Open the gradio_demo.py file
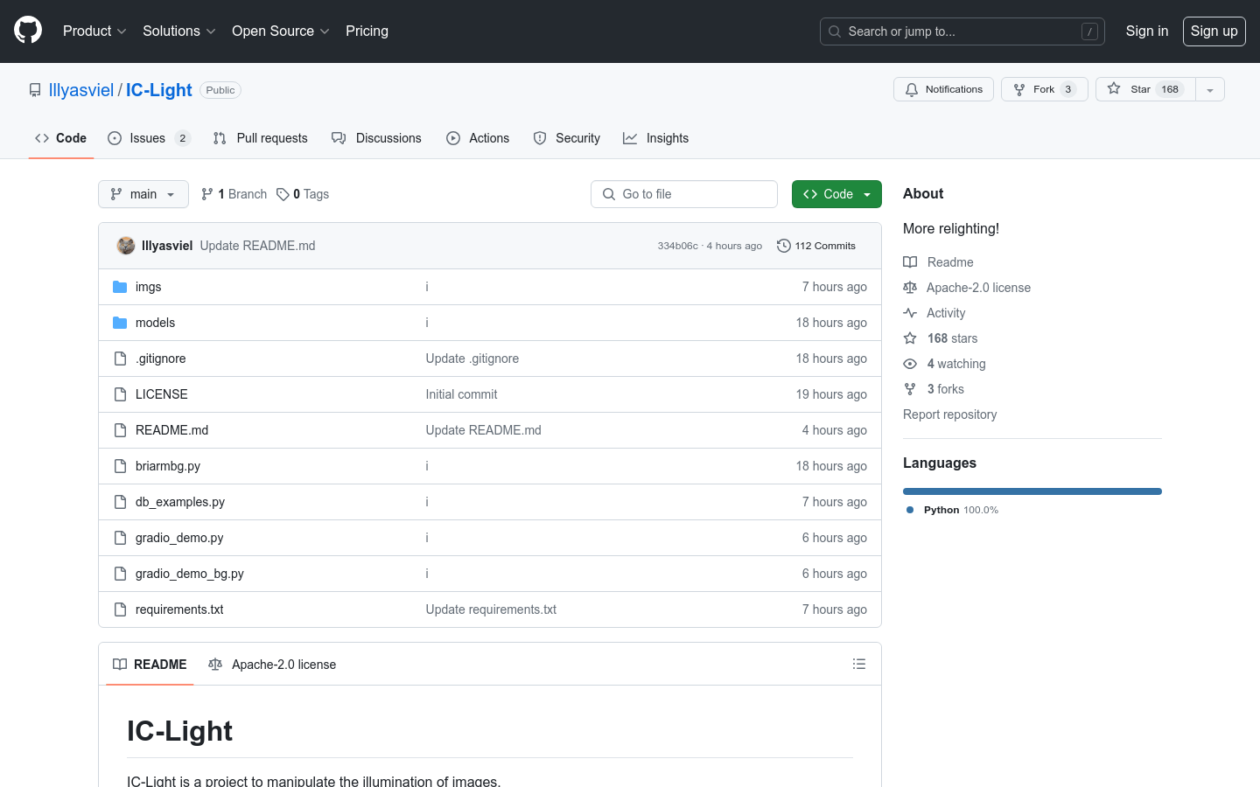 [x=179, y=538]
